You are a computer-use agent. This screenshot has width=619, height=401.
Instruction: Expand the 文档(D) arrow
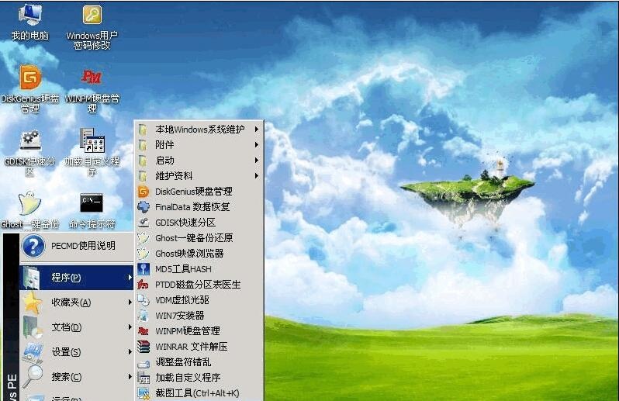coord(130,327)
